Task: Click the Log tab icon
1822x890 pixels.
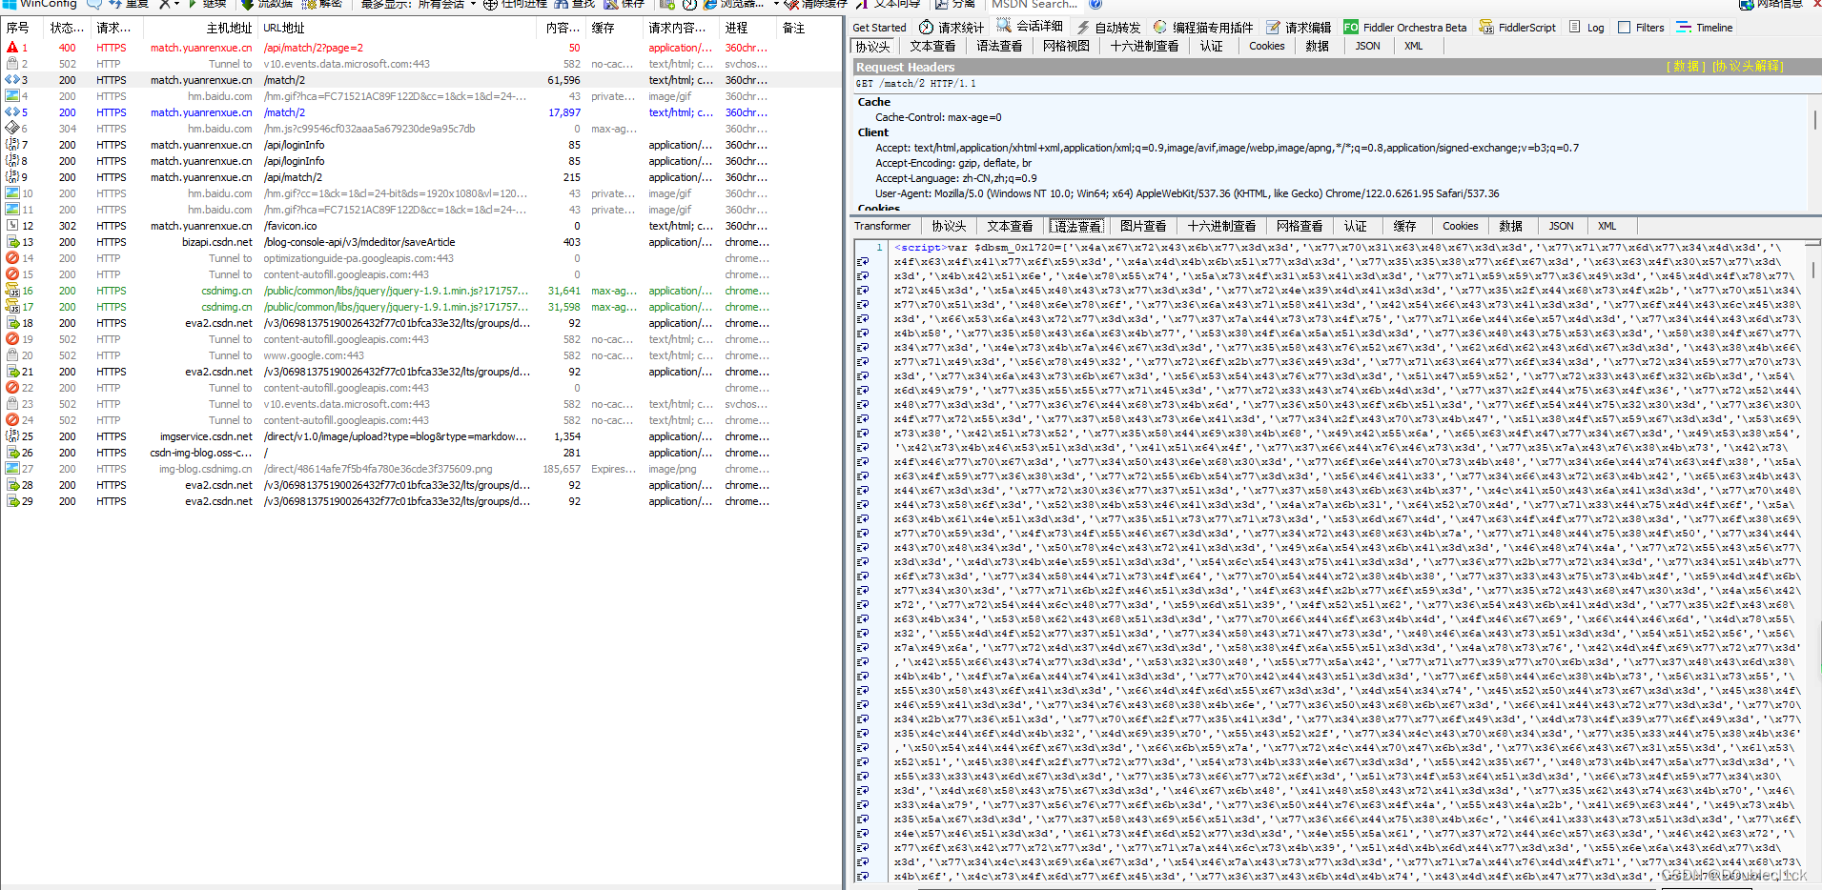Action: tap(1574, 28)
